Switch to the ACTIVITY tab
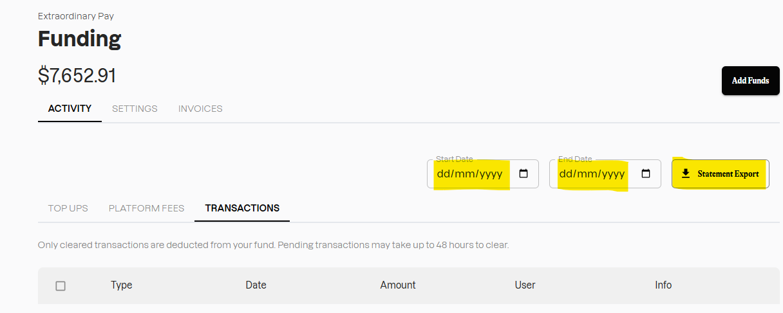 tap(70, 109)
